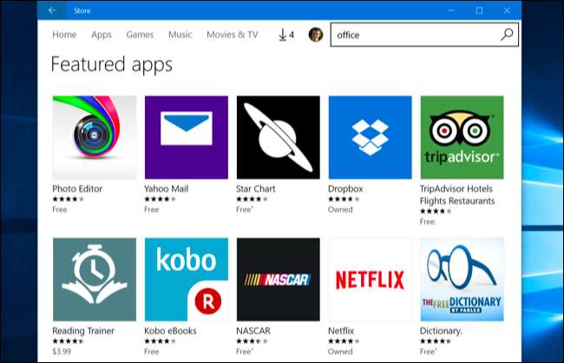This screenshot has height=363, width=564.
Task: Open the NASCAR app tile
Action: pyautogui.click(x=278, y=279)
